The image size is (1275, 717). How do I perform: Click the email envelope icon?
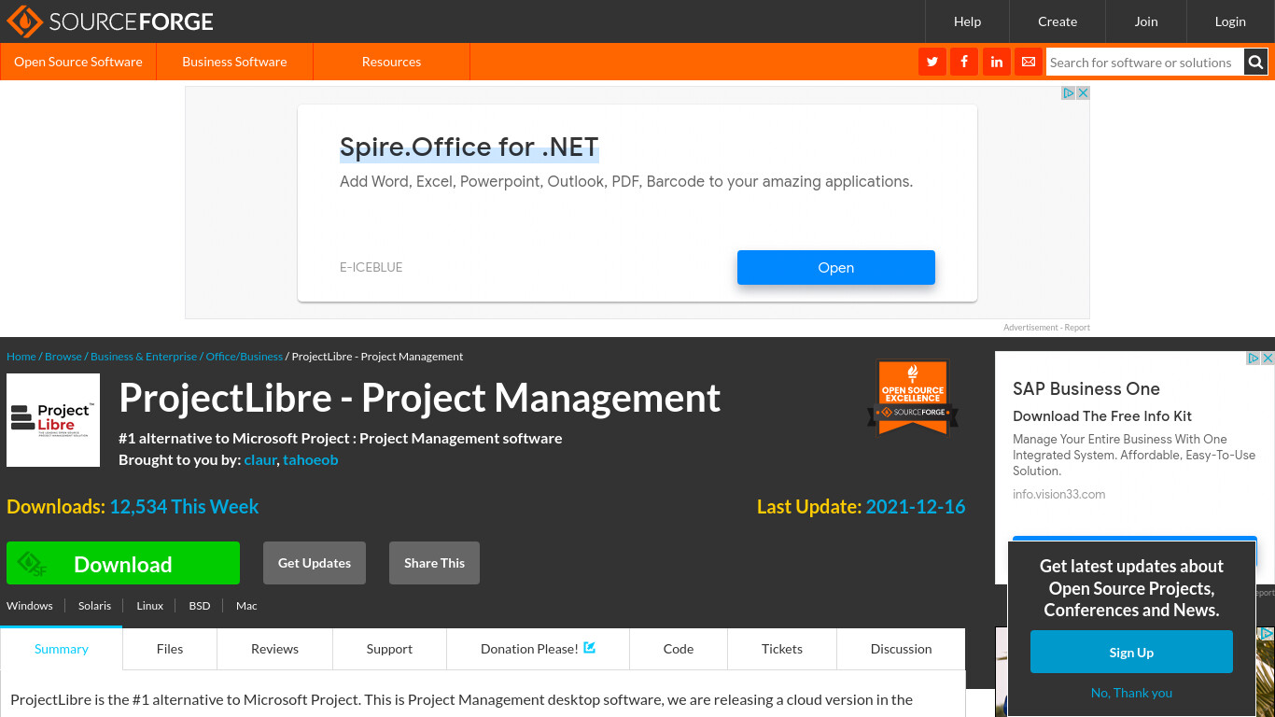(x=1029, y=63)
